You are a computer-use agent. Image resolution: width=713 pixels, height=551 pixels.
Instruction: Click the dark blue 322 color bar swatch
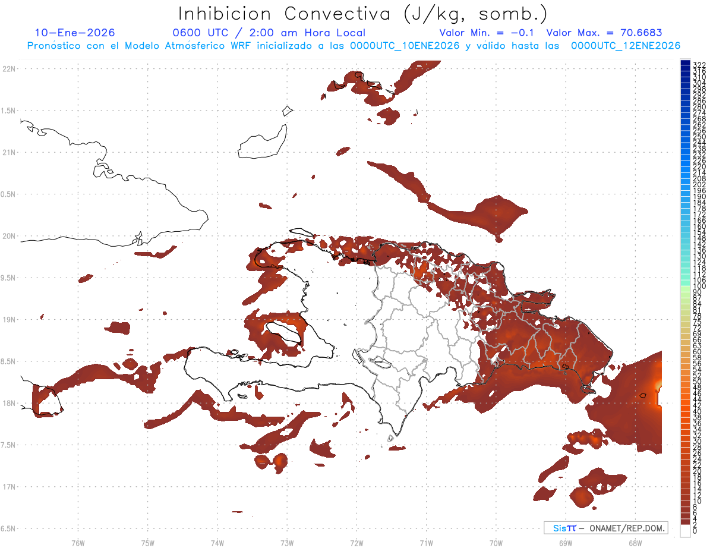685,64
